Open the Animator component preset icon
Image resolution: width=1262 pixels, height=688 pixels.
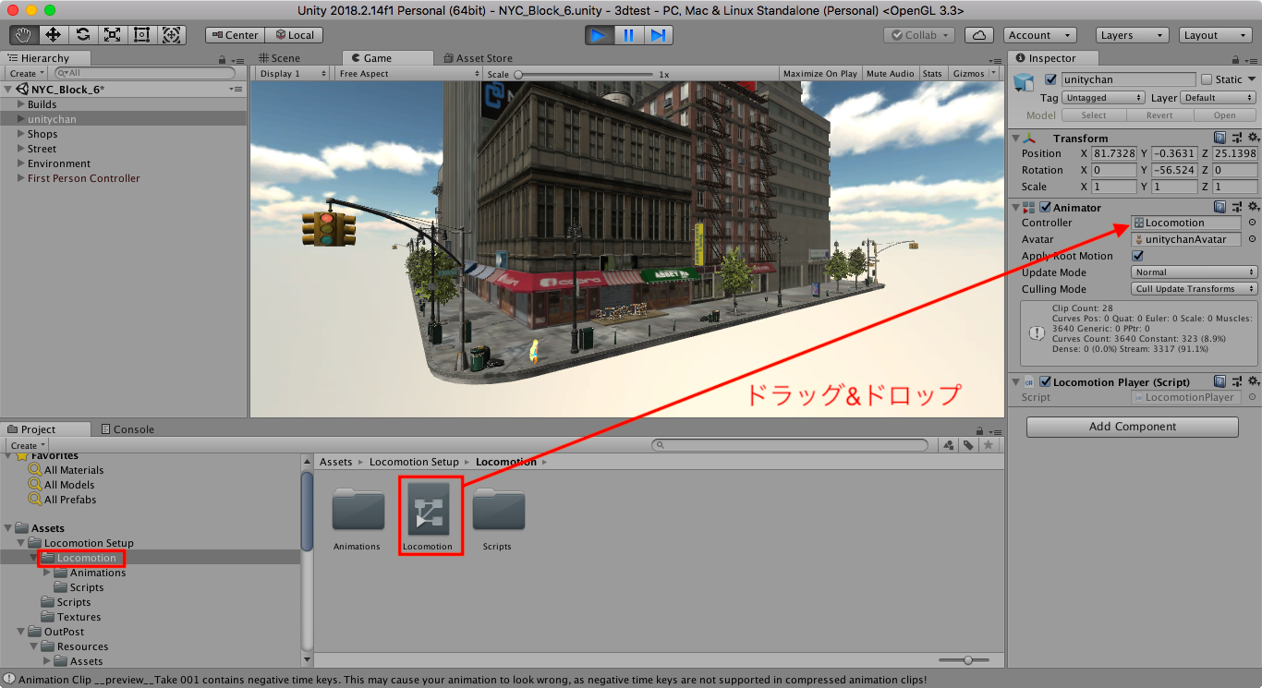coord(1237,207)
